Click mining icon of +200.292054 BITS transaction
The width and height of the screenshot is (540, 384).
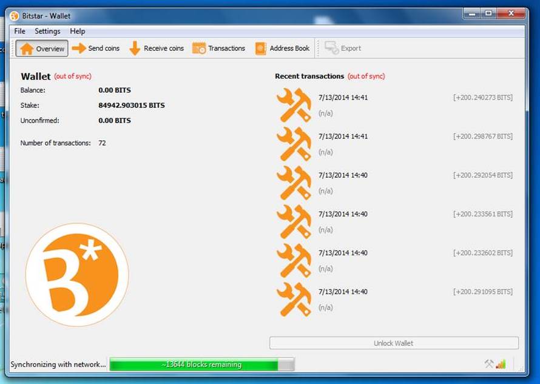pyautogui.click(x=294, y=183)
